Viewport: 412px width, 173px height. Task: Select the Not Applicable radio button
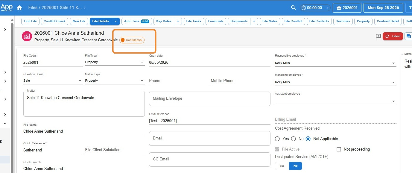point(308,139)
